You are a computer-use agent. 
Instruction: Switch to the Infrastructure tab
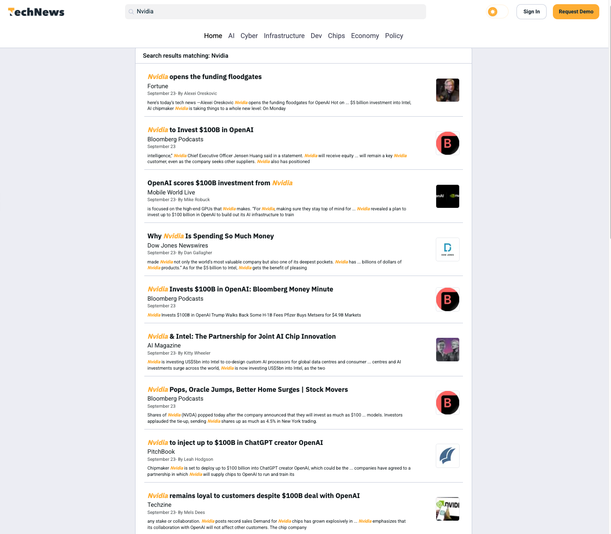[x=284, y=36]
